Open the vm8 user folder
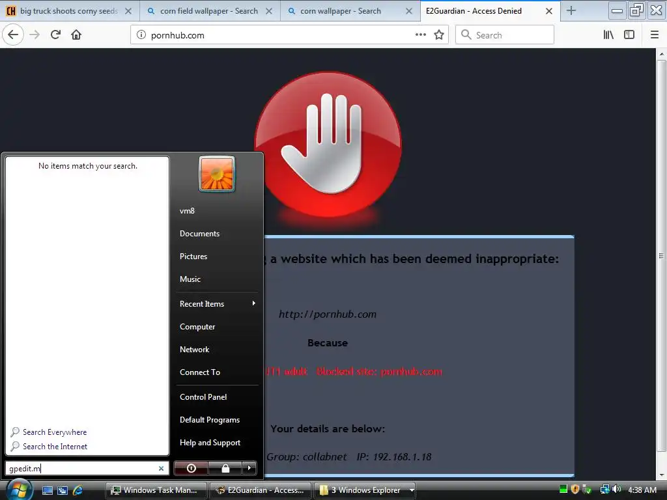667x500 pixels. 187,210
